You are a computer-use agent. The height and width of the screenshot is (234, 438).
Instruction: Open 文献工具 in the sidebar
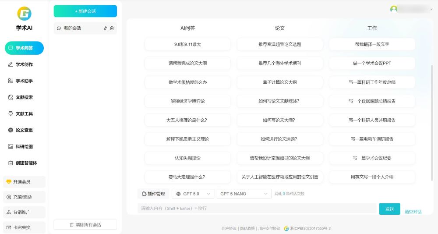coord(24,114)
